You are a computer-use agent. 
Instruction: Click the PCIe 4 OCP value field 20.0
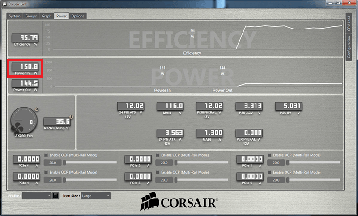[x=53, y=180]
